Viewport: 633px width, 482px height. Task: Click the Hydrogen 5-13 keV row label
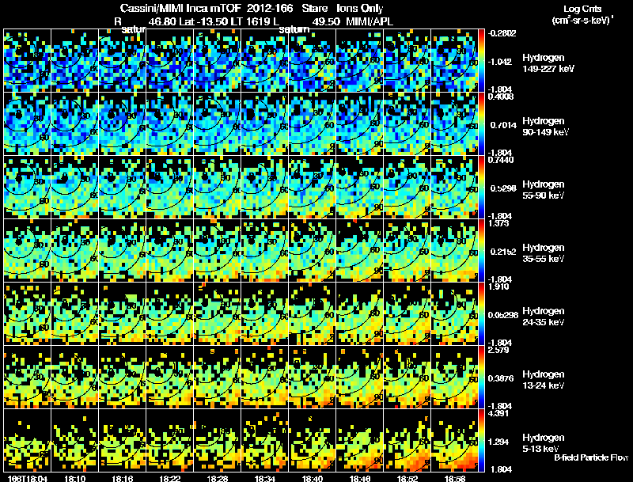(x=544, y=443)
